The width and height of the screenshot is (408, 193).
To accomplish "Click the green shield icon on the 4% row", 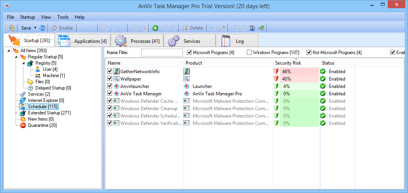I will pos(276,86).
